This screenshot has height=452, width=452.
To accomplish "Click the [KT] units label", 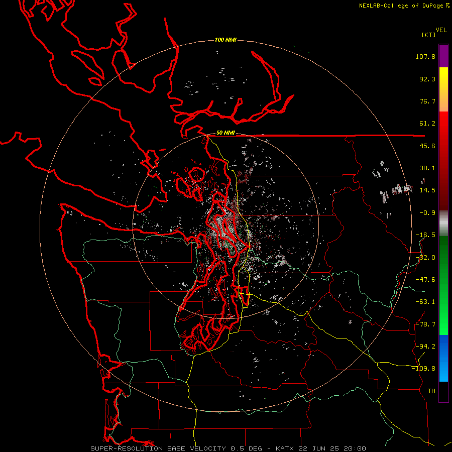I will pos(429,35).
